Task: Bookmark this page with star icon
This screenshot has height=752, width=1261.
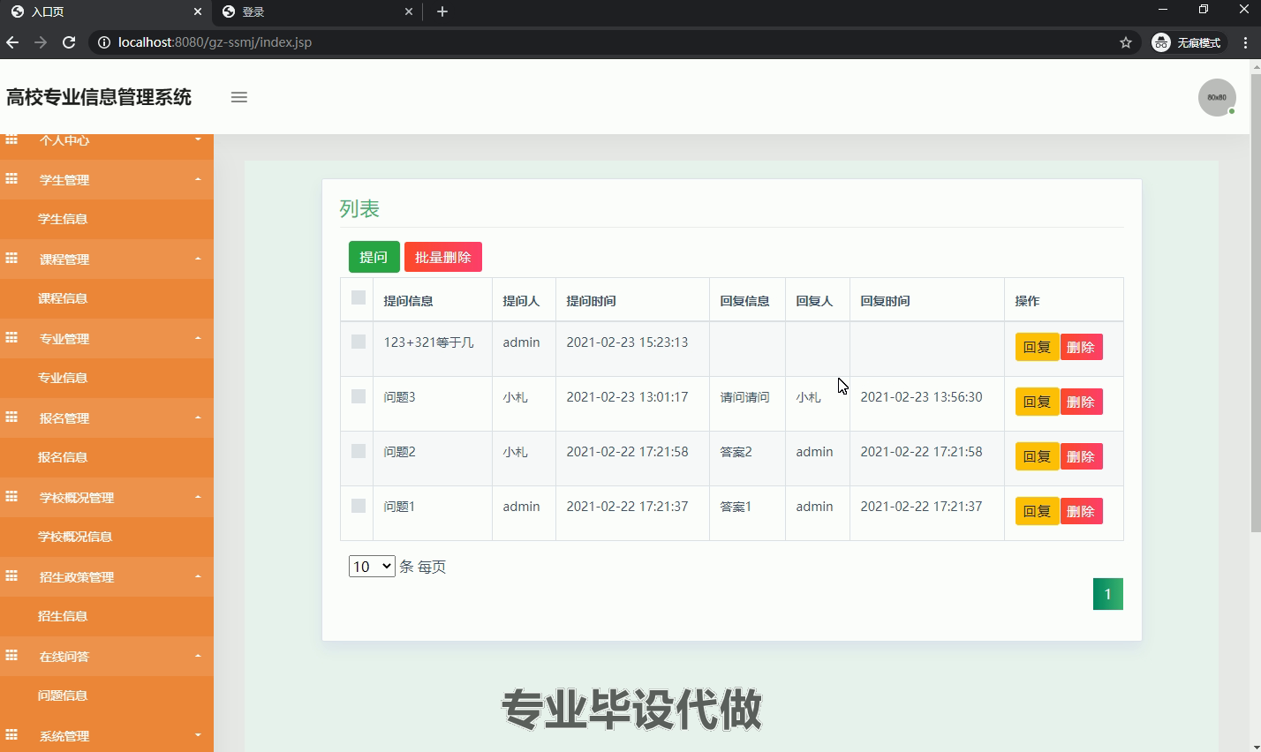Action: 1126,42
